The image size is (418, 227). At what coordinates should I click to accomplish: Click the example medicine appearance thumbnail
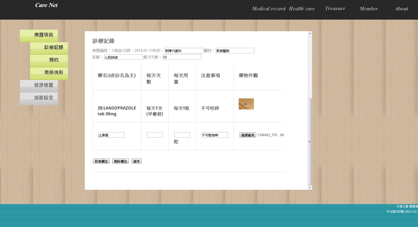246,104
